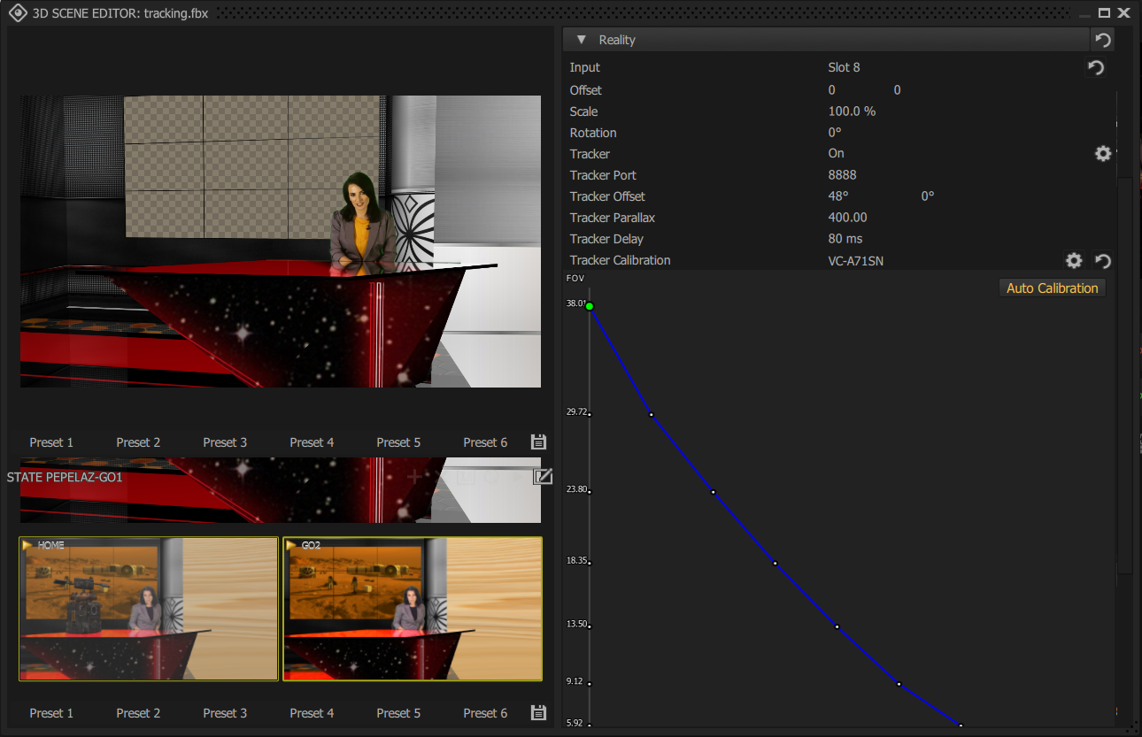Viewport: 1142px width, 737px height.
Task: Start Auto Calibration
Action: point(1052,287)
